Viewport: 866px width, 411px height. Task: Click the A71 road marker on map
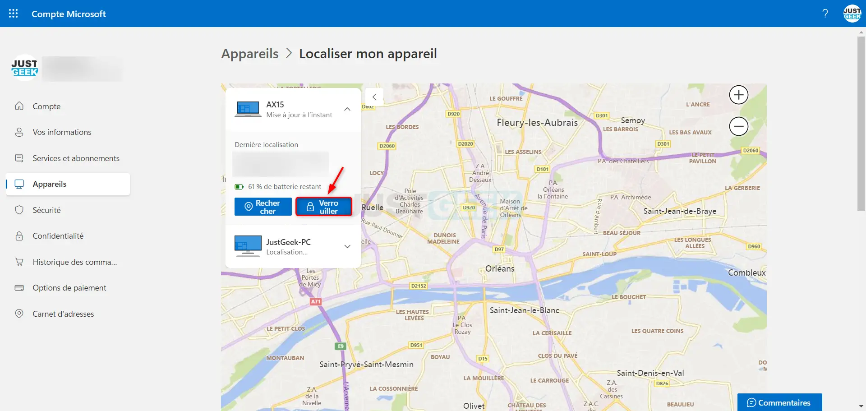(316, 301)
